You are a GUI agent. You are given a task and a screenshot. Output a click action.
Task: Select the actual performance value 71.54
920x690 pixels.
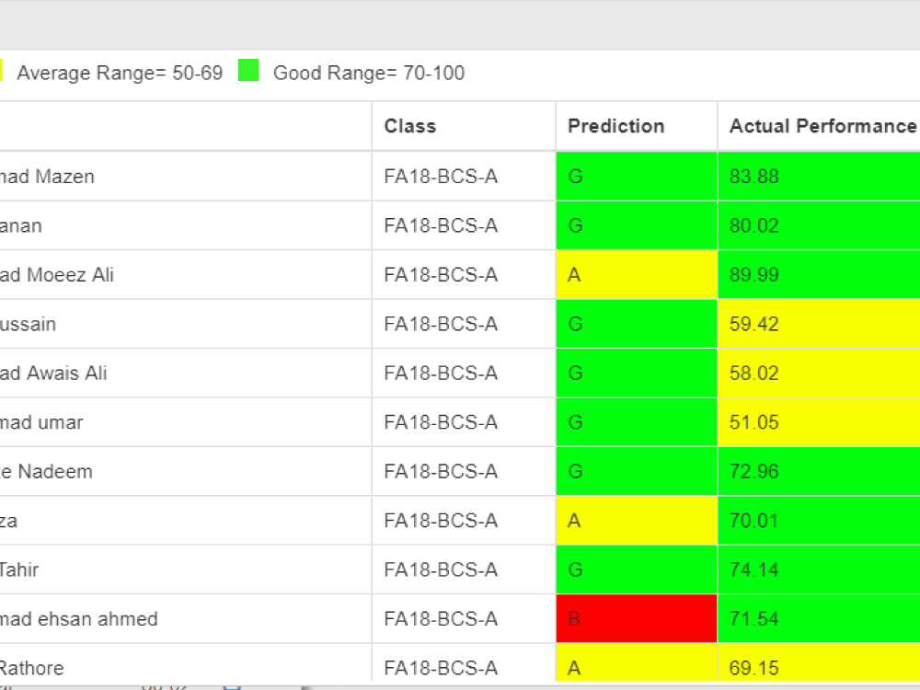point(754,619)
